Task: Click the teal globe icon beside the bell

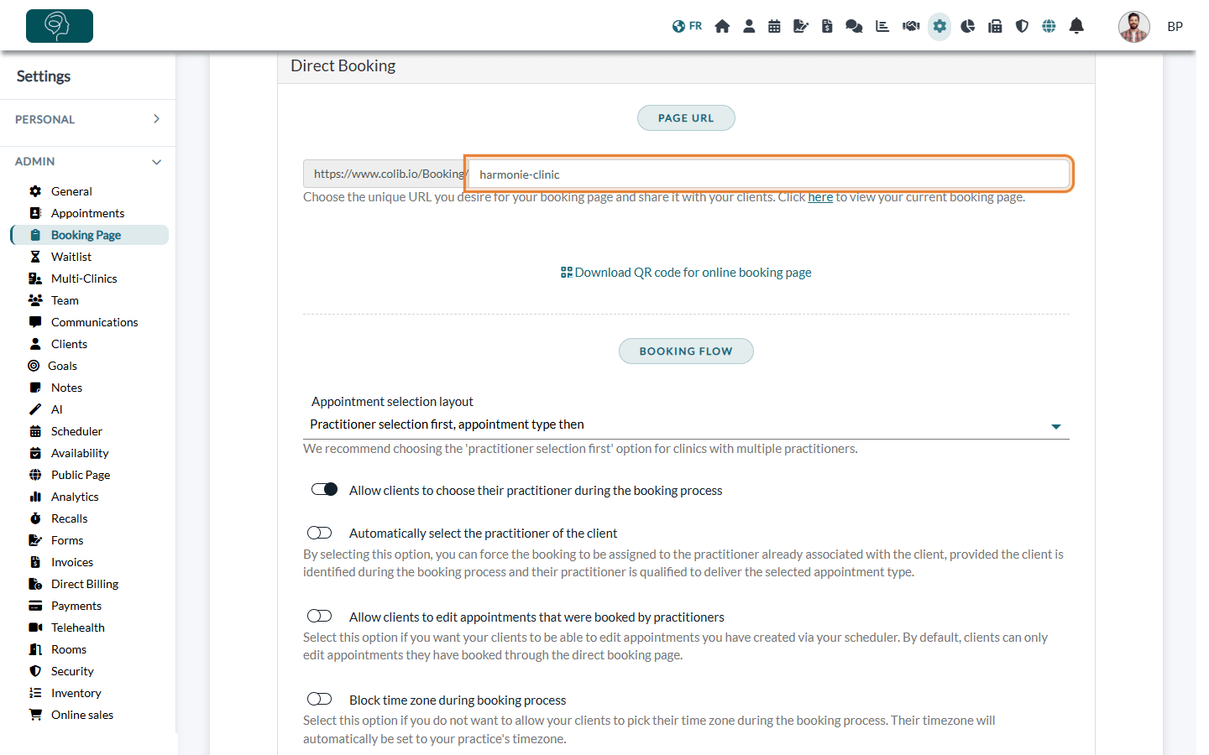Action: click(1049, 26)
